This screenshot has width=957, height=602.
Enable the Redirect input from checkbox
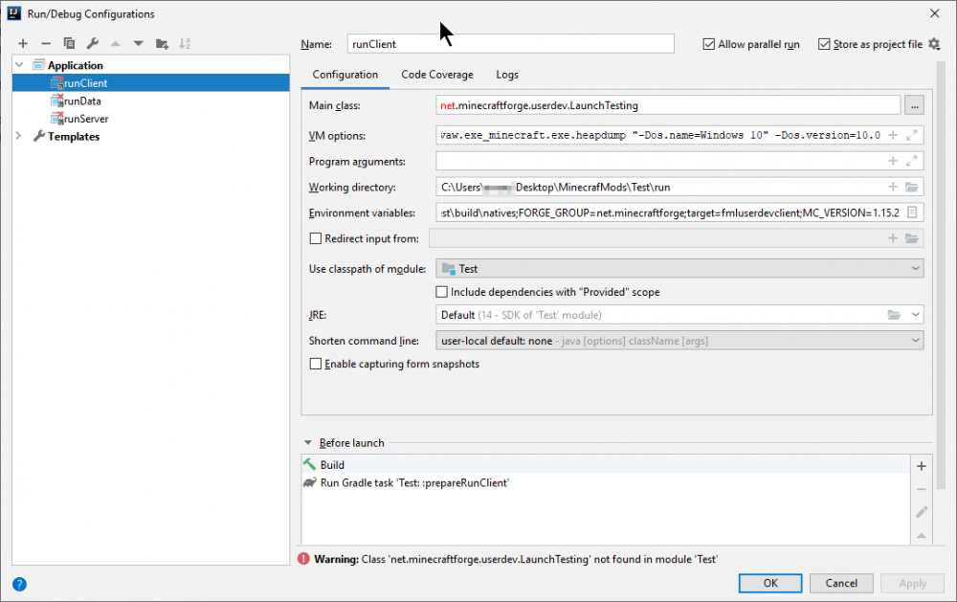[316, 238]
